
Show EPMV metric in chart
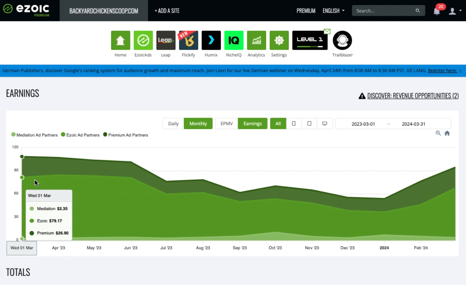[x=227, y=123]
